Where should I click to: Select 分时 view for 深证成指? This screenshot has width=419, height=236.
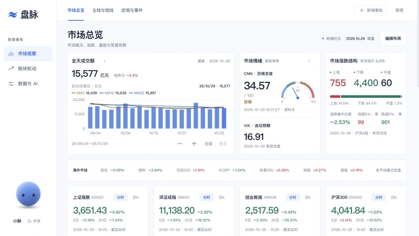[x=206, y=197]
